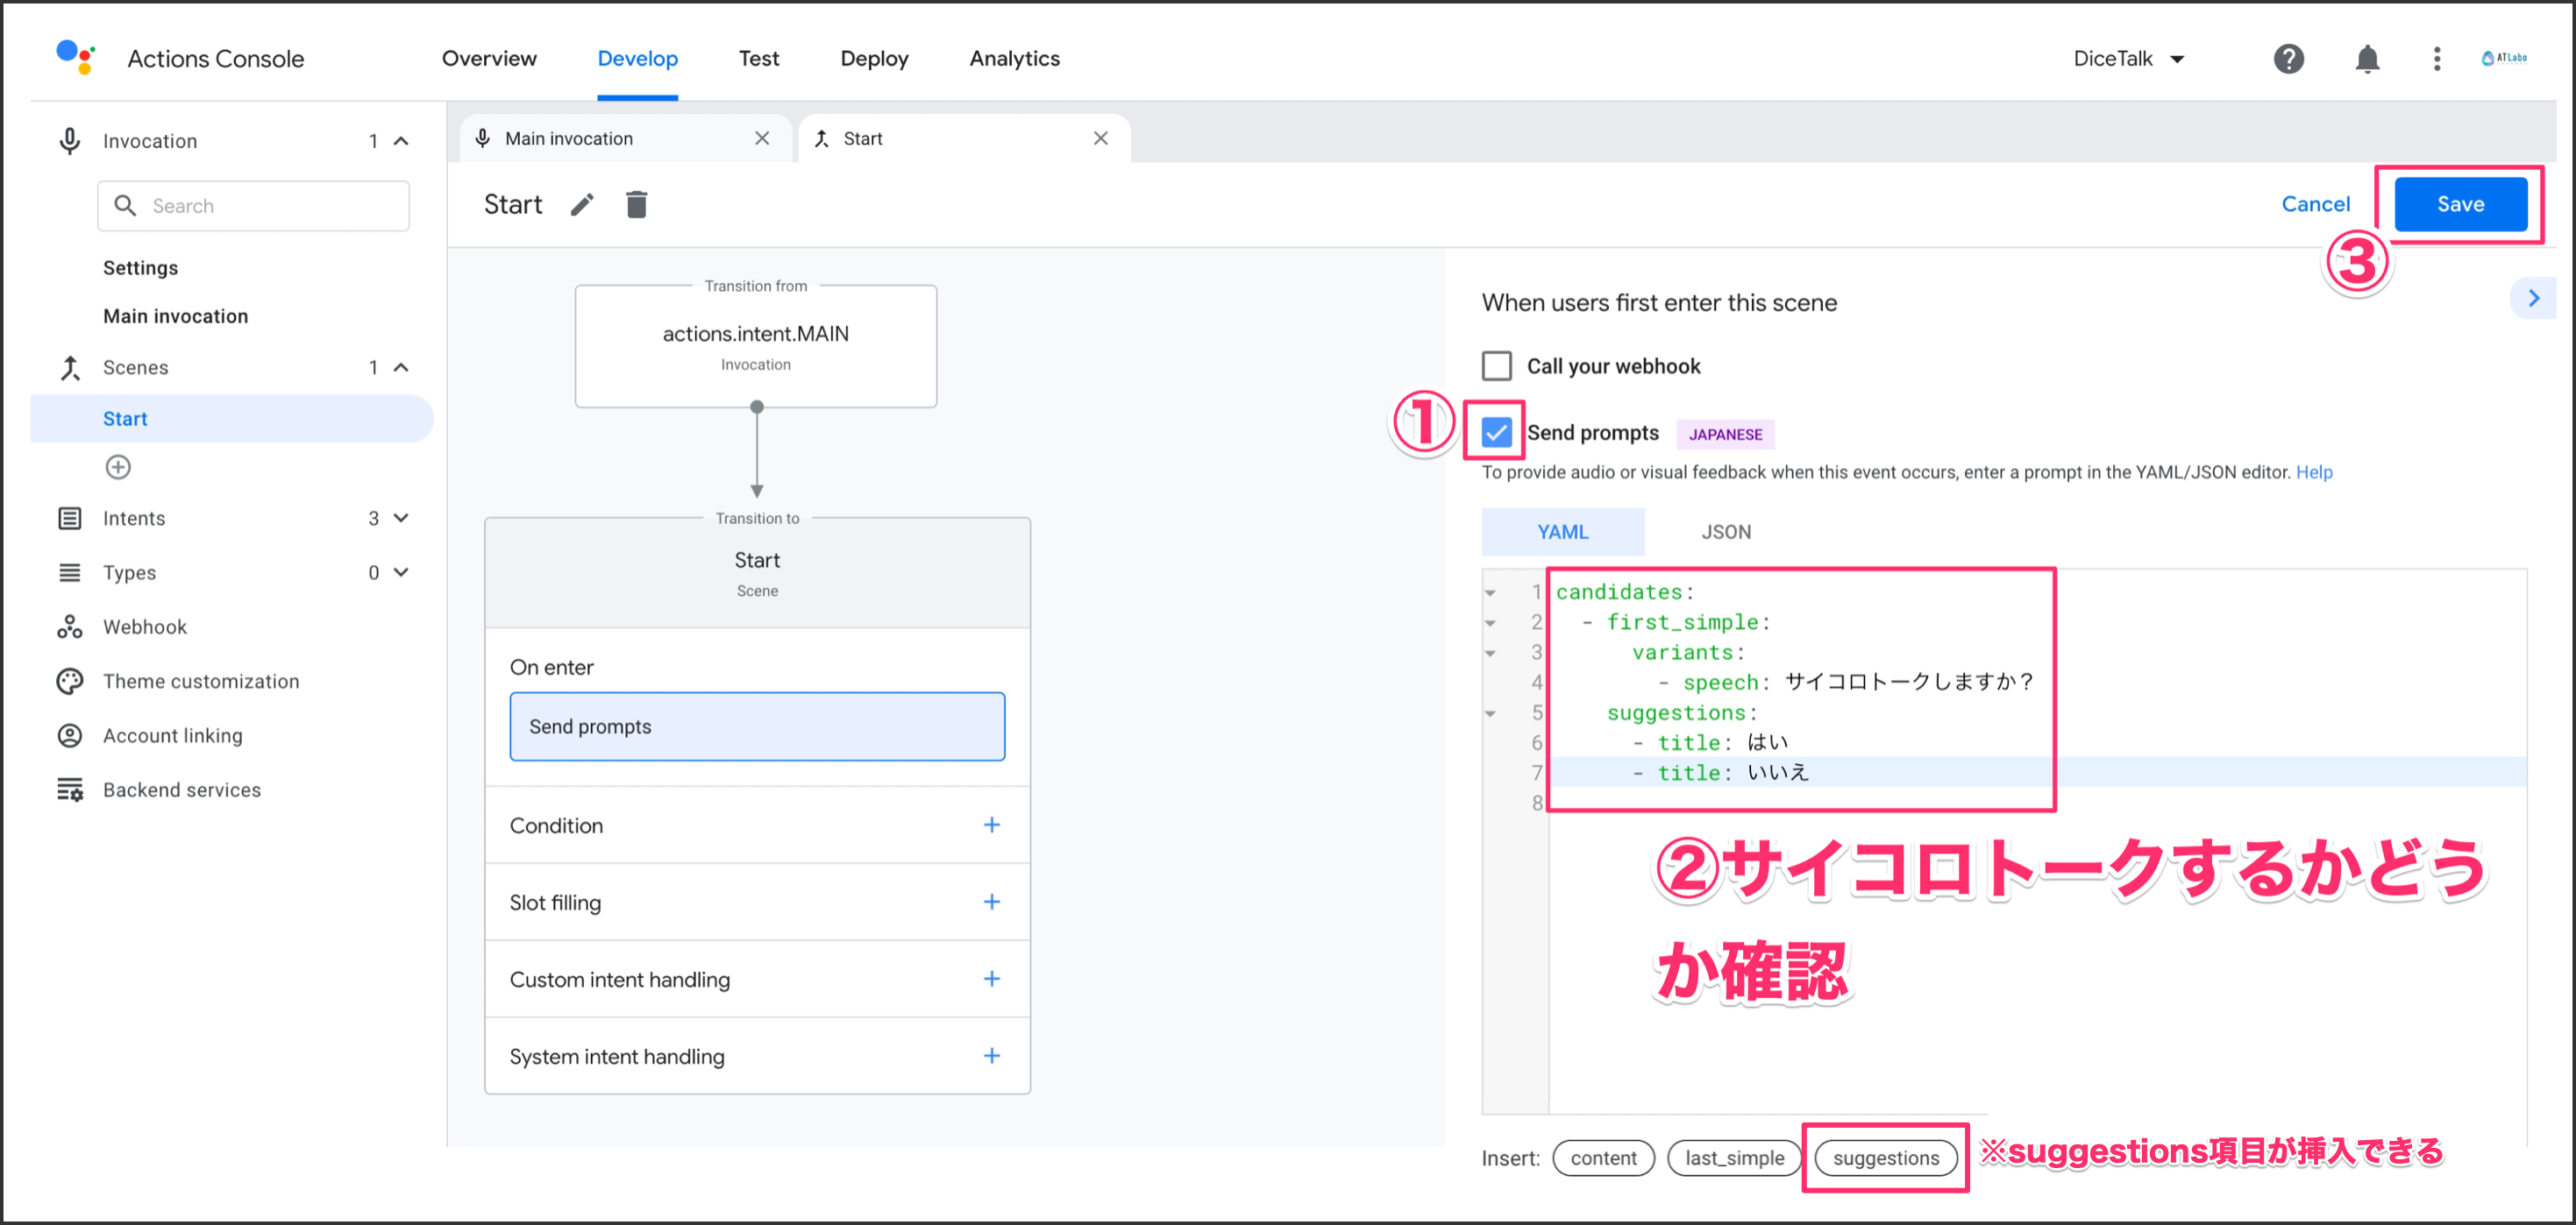Fold YAML line 5 suggestions
The height and width of the screenshot is (1225, 2576).
click(x=1490, y=713)
